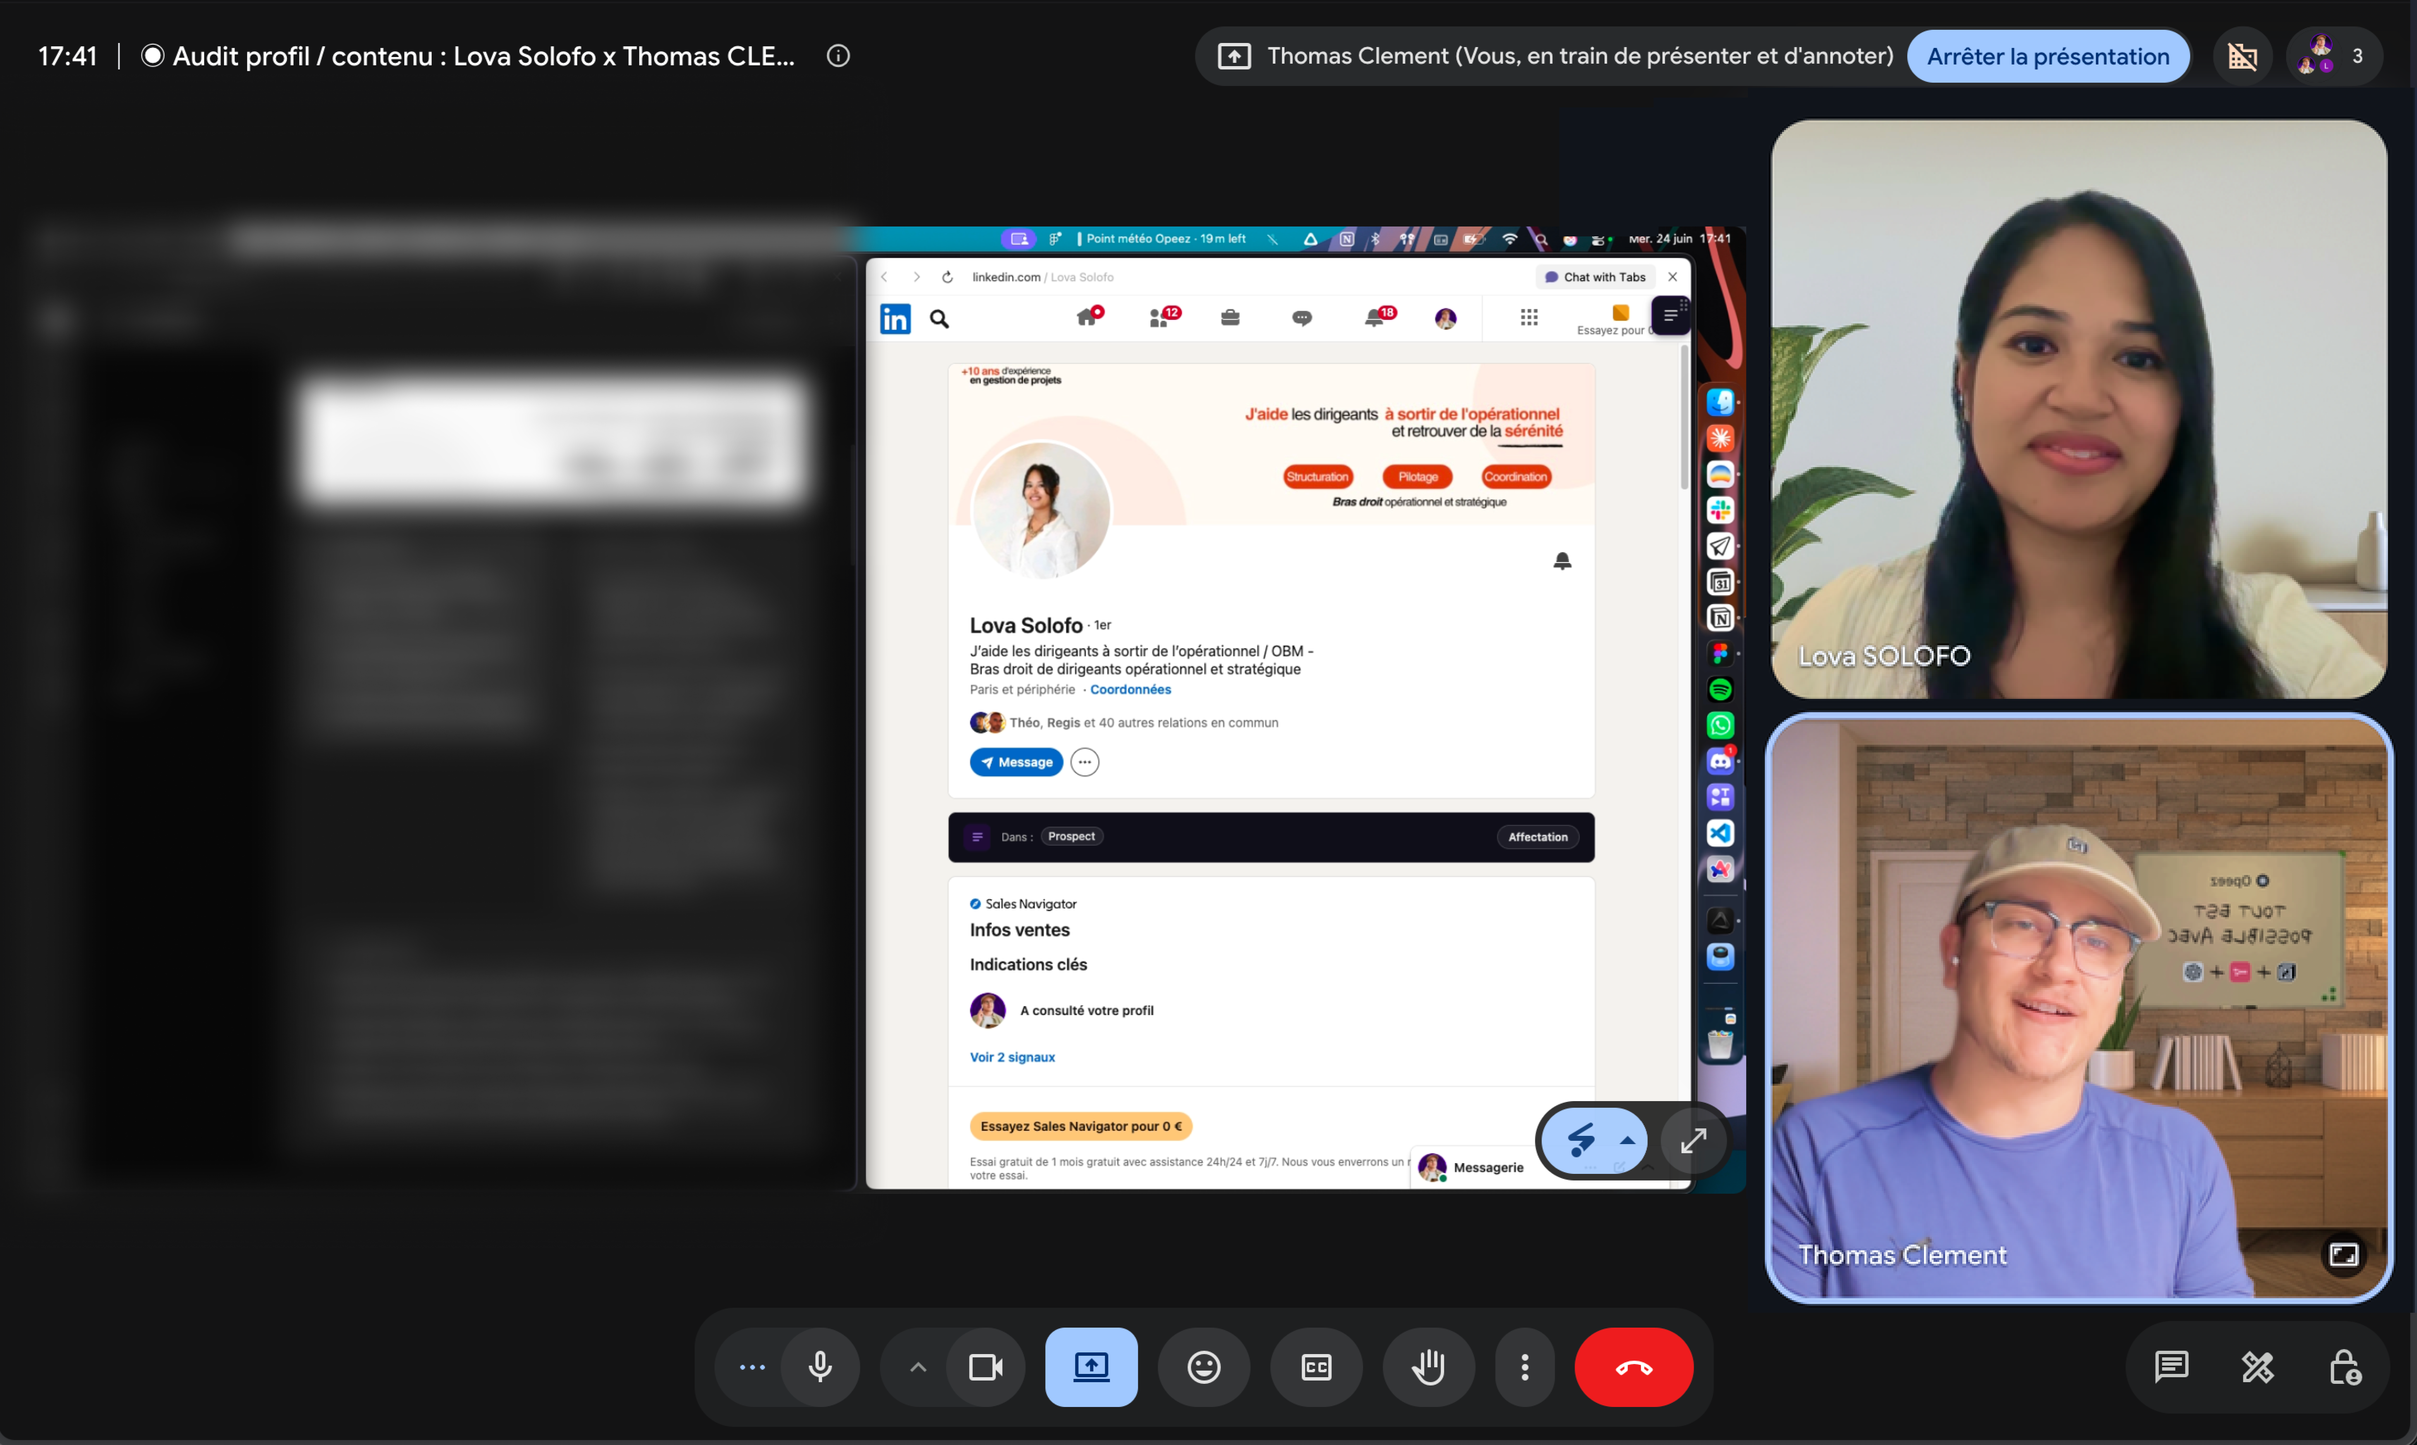Open more options vertical dots menu
The height and width of the screenshot is (1445, 2417).
(x=1524, y=1367)
